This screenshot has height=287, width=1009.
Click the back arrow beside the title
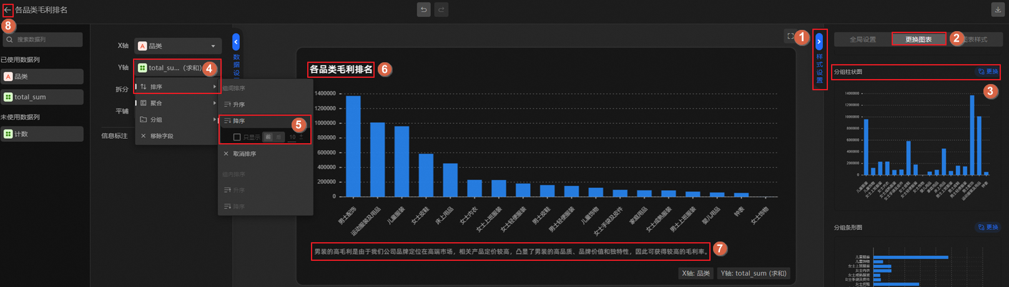pos(7,10)
